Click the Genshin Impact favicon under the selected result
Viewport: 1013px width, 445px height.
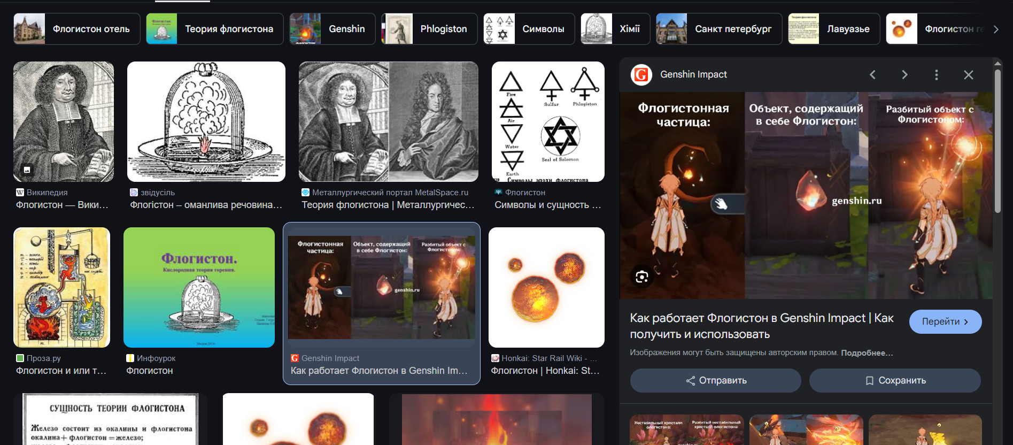[x=295, y=358]
